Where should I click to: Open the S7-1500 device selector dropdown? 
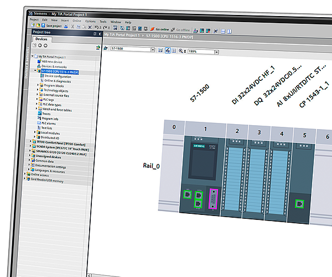[x=153, y=50]
